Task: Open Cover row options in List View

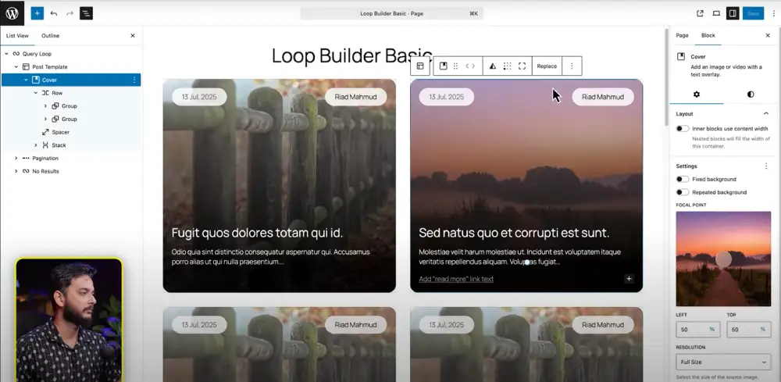Action: [134, 80]
